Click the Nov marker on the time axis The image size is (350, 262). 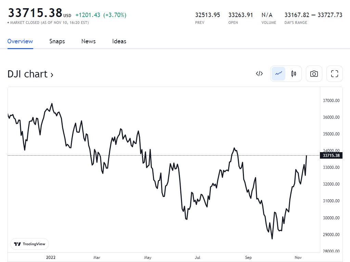(298, 258)
